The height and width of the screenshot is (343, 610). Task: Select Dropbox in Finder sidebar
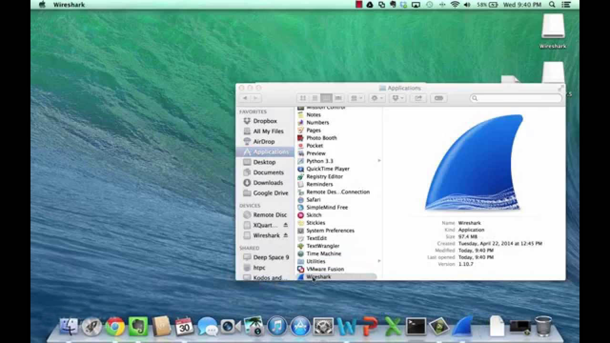[265, 121]
